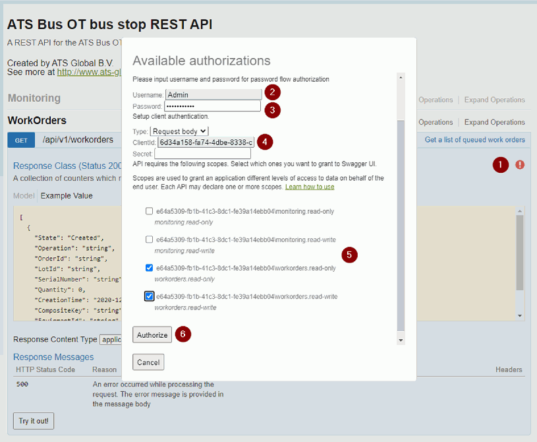
Task: Select the Example Value tab
Action: coord(67,196)
